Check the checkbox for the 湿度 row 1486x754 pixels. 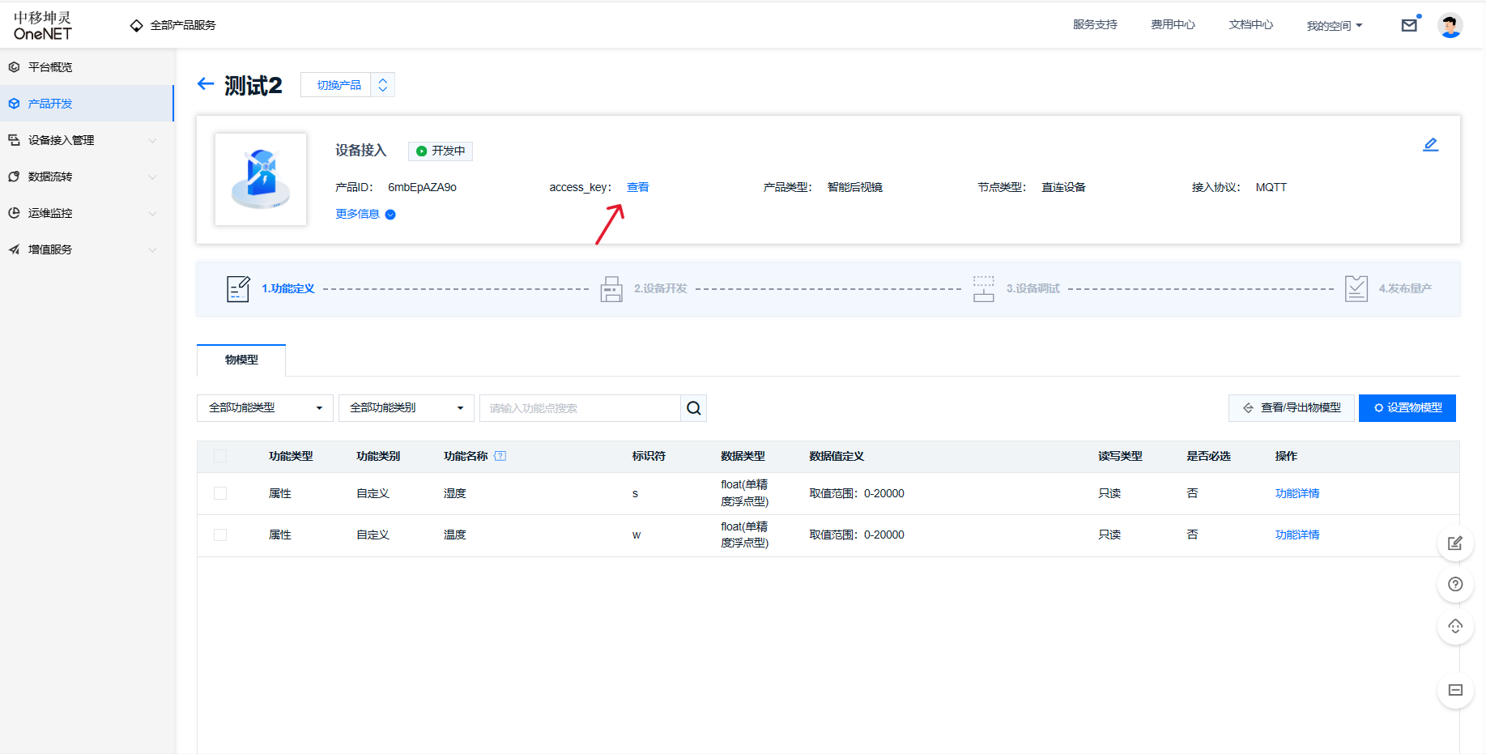[220, 493]
